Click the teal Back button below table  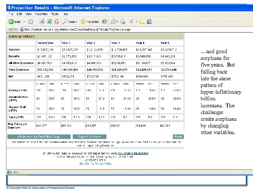pos(178,137)
